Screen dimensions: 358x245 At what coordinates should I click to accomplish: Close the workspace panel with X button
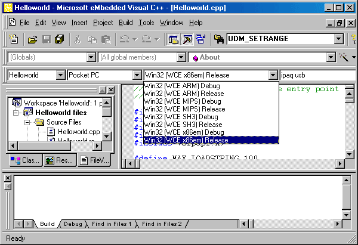[111, 90]
